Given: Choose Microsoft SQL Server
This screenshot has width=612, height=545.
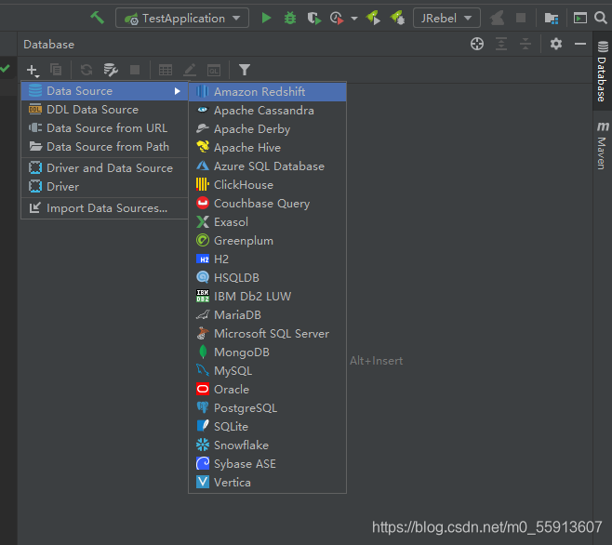Looking at the screenshot, I should coord(267,333).
